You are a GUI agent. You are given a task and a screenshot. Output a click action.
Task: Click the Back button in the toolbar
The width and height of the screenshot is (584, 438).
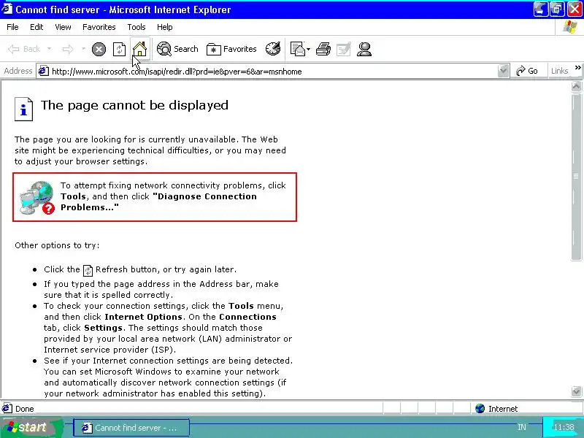(24, 49)
